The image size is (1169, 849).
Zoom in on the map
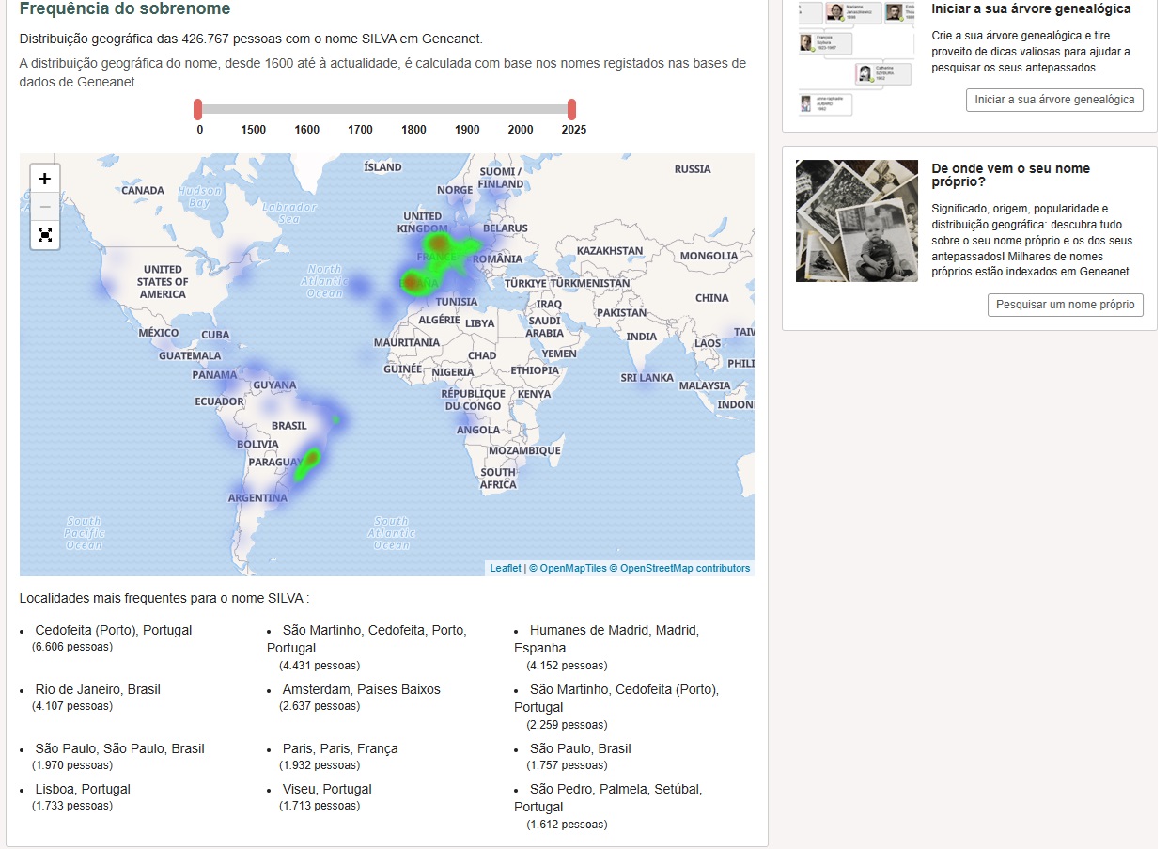44,178
